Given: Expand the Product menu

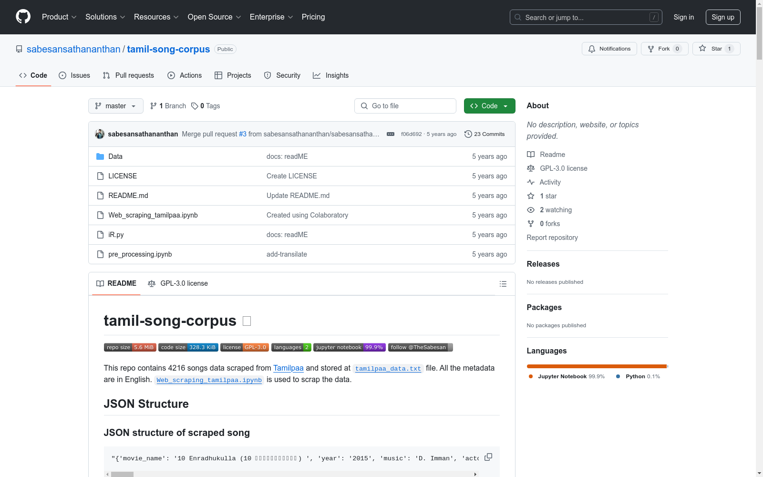Looking at the screenshot, I should [59, 17].
